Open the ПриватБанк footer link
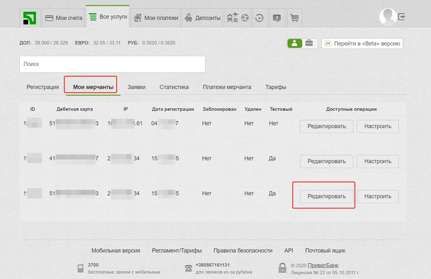 tap(323, 265)
